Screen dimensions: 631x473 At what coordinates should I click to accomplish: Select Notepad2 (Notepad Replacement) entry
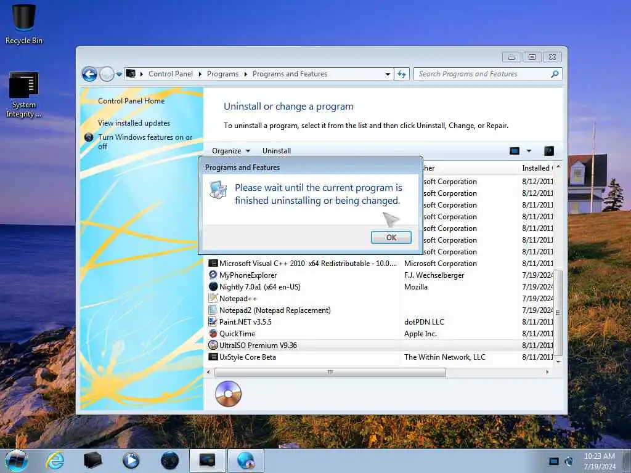[381, 310]
